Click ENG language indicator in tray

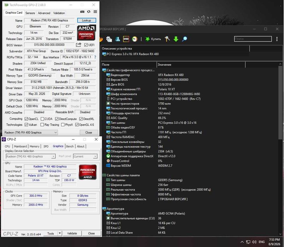[261, 242]
